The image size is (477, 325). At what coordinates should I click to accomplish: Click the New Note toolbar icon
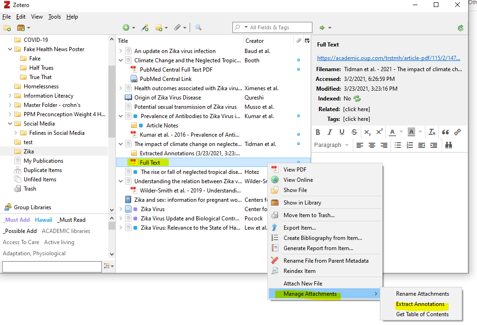(x=159, y=28)
